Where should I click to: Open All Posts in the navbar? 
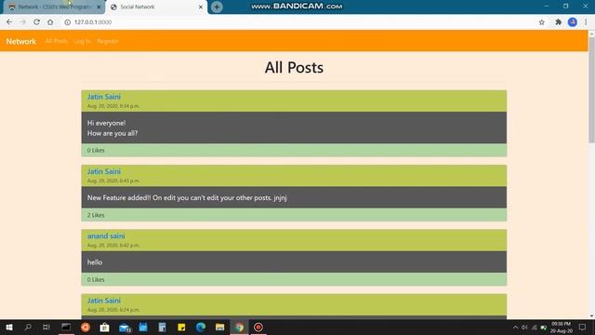pyautogui.click(x=56, y=41)
